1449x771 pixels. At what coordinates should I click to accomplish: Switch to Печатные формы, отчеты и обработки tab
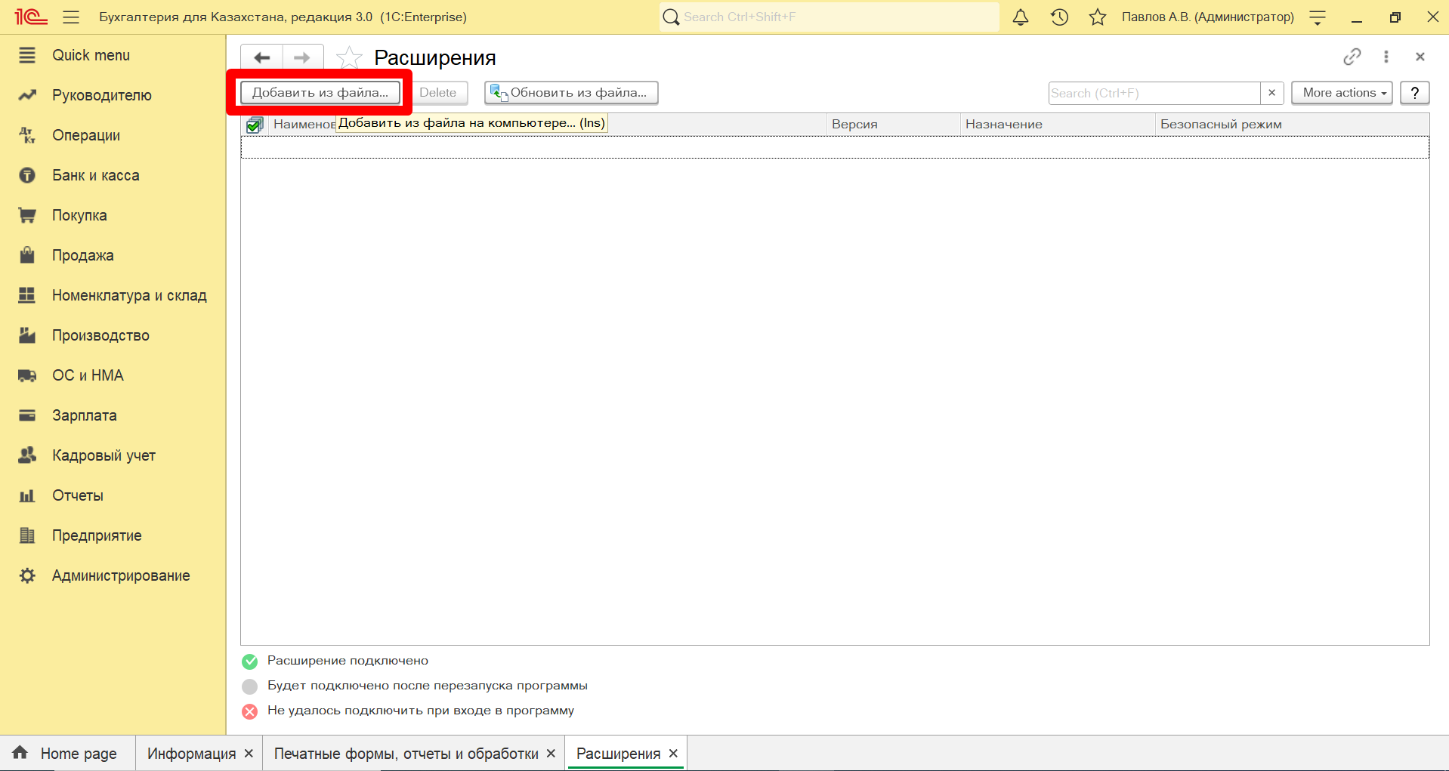pos(406,754)
